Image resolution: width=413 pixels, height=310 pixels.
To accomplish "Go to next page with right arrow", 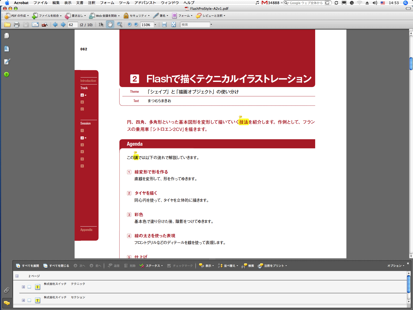I will [63, 25].
